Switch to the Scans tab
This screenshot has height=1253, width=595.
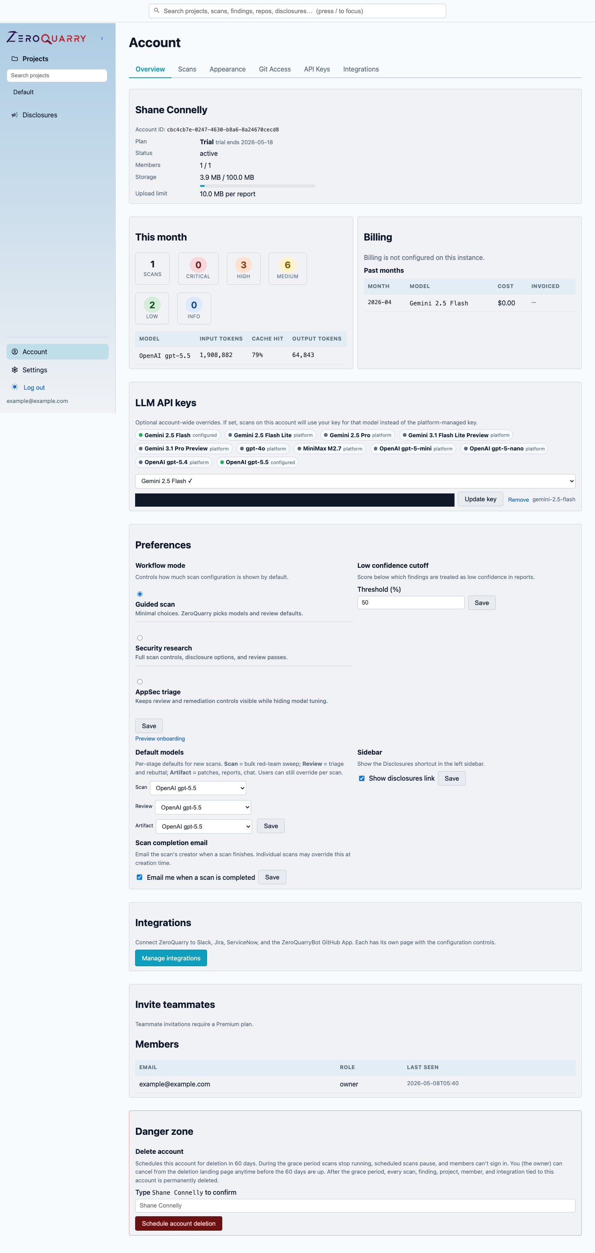point(187,69)
